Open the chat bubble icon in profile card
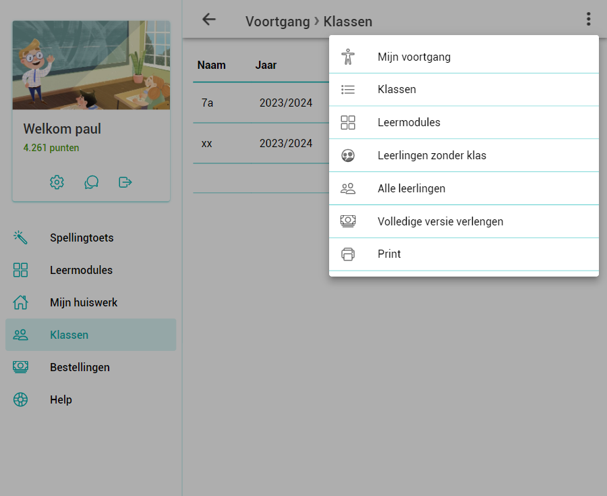The height and width of the screenshot is (496, 607). 91,182
